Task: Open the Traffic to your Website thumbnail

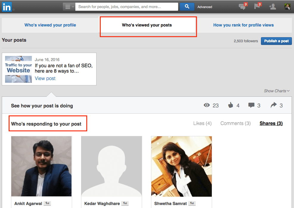Action: click(x=18, y=69)
